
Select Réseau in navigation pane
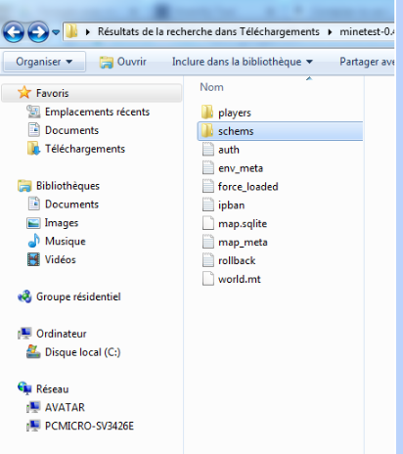tap(52, 389)
